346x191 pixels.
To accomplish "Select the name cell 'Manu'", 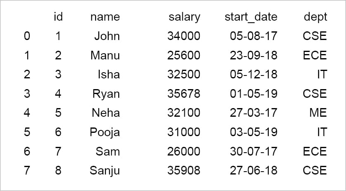I will pyautogui.click(x=105, y=55).
